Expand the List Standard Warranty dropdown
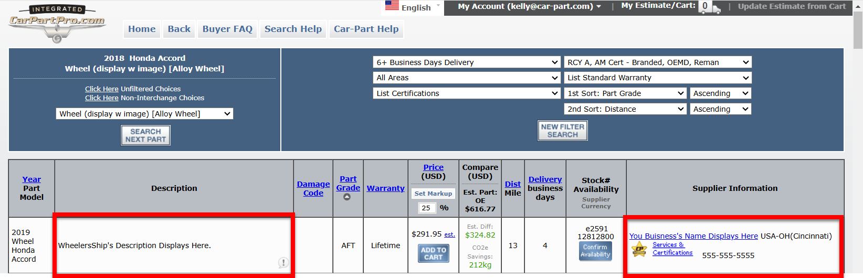This screenshot has width=863, height=278. 657,78
